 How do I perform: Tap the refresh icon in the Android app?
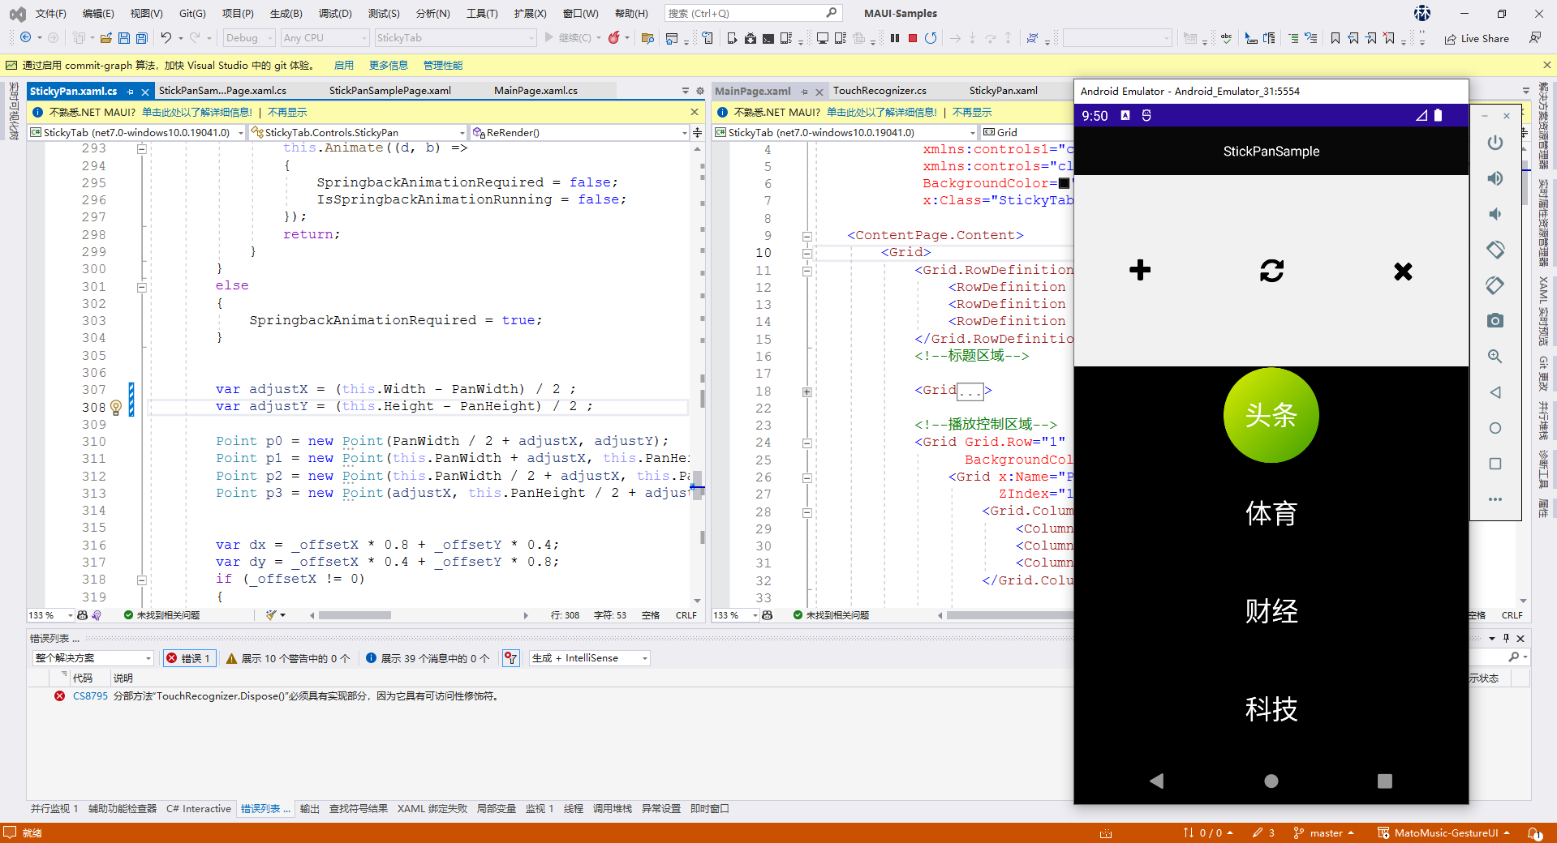(x=1271, y=271)
